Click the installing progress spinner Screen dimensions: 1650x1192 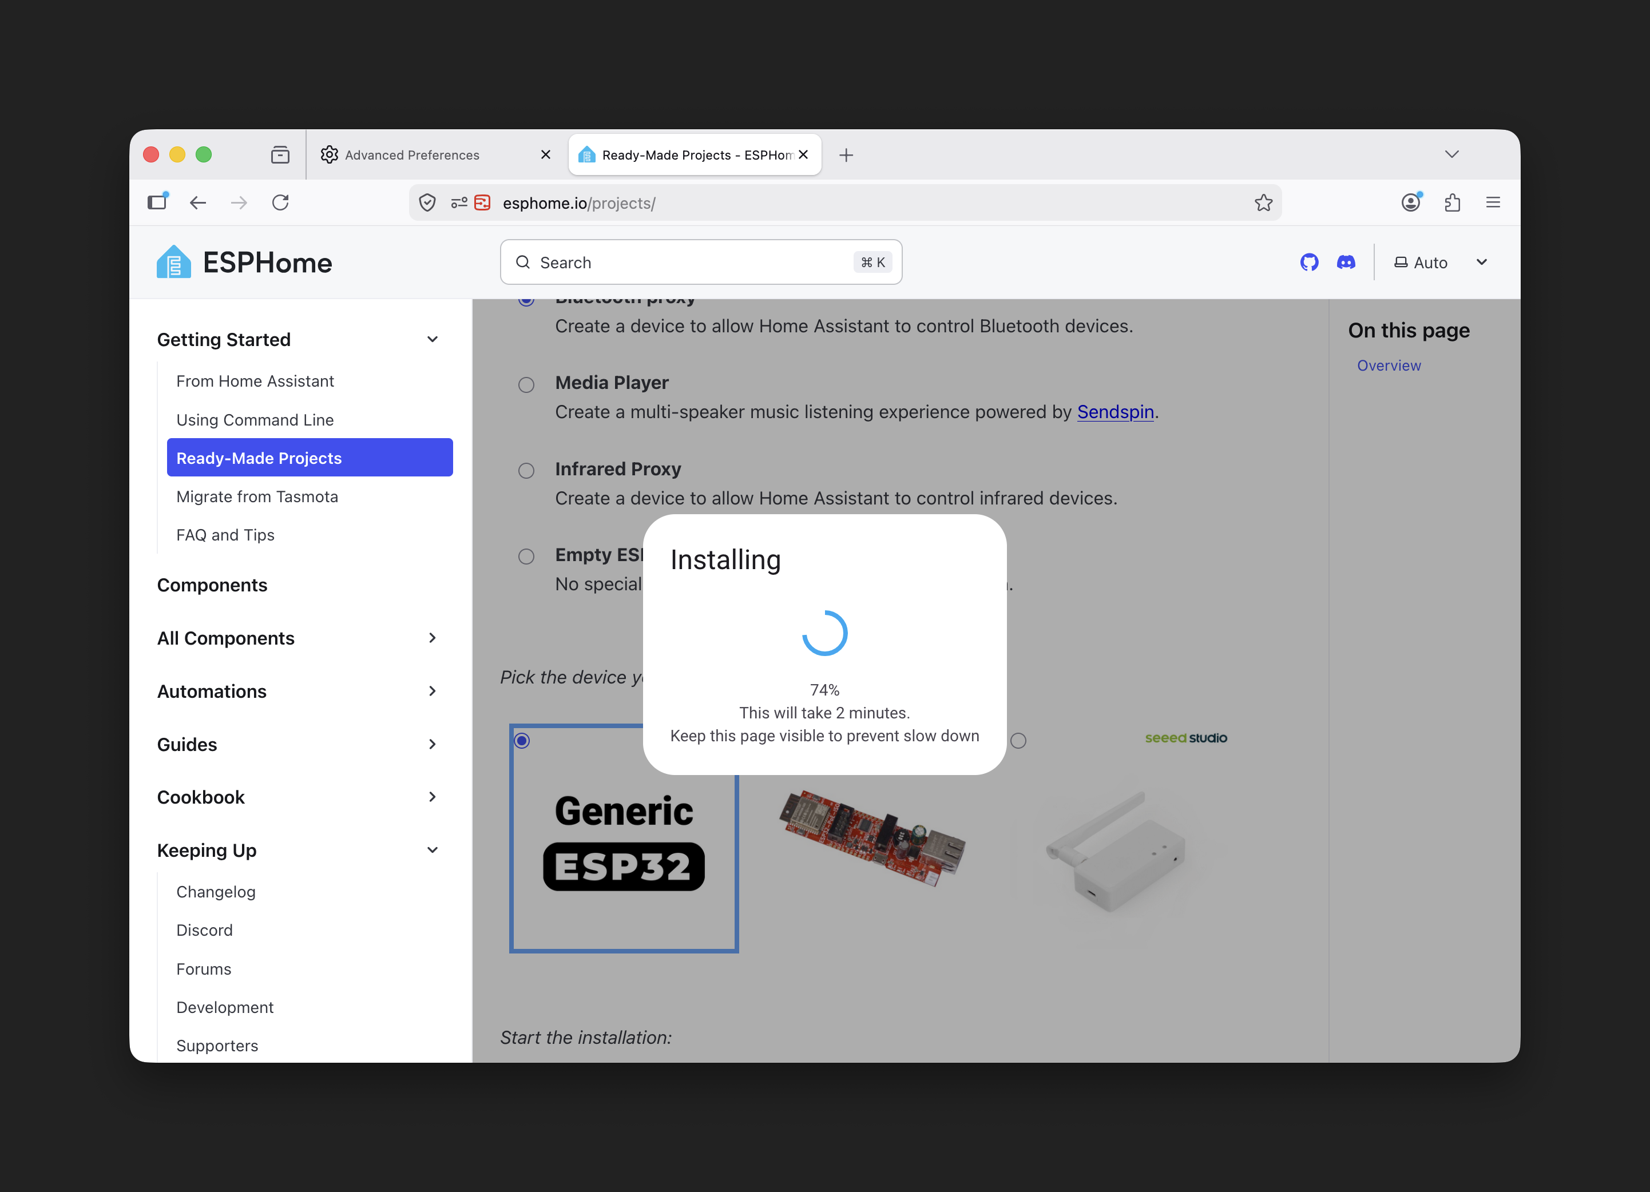coord(824,633)
